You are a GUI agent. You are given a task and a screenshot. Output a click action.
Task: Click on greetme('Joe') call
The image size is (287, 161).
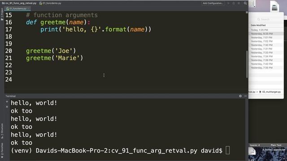(51, 51)
